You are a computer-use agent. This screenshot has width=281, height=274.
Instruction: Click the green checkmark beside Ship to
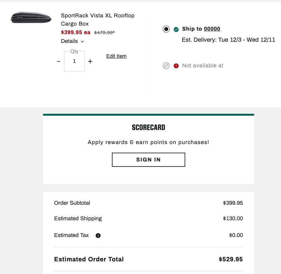176,29
